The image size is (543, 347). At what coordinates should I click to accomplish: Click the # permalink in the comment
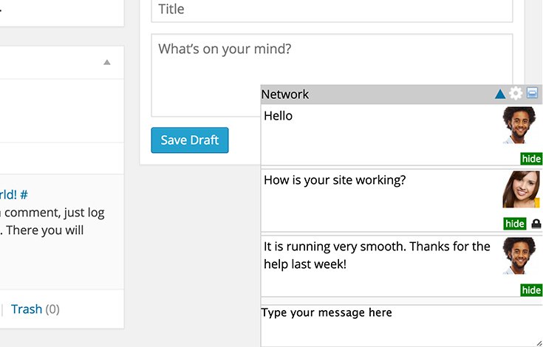coord(24,195)
